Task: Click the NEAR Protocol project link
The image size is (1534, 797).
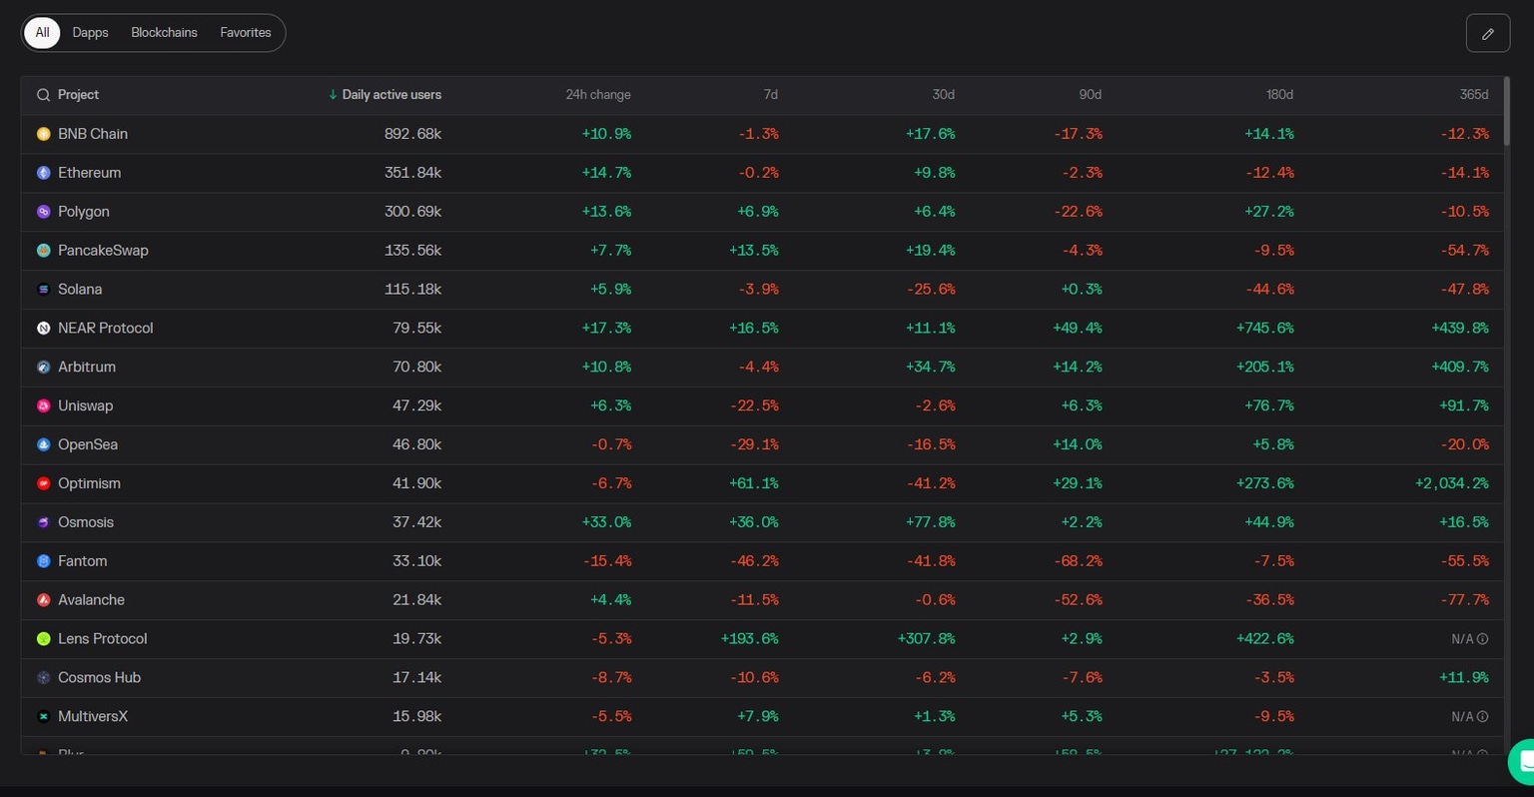Action: tap(105, 328)
